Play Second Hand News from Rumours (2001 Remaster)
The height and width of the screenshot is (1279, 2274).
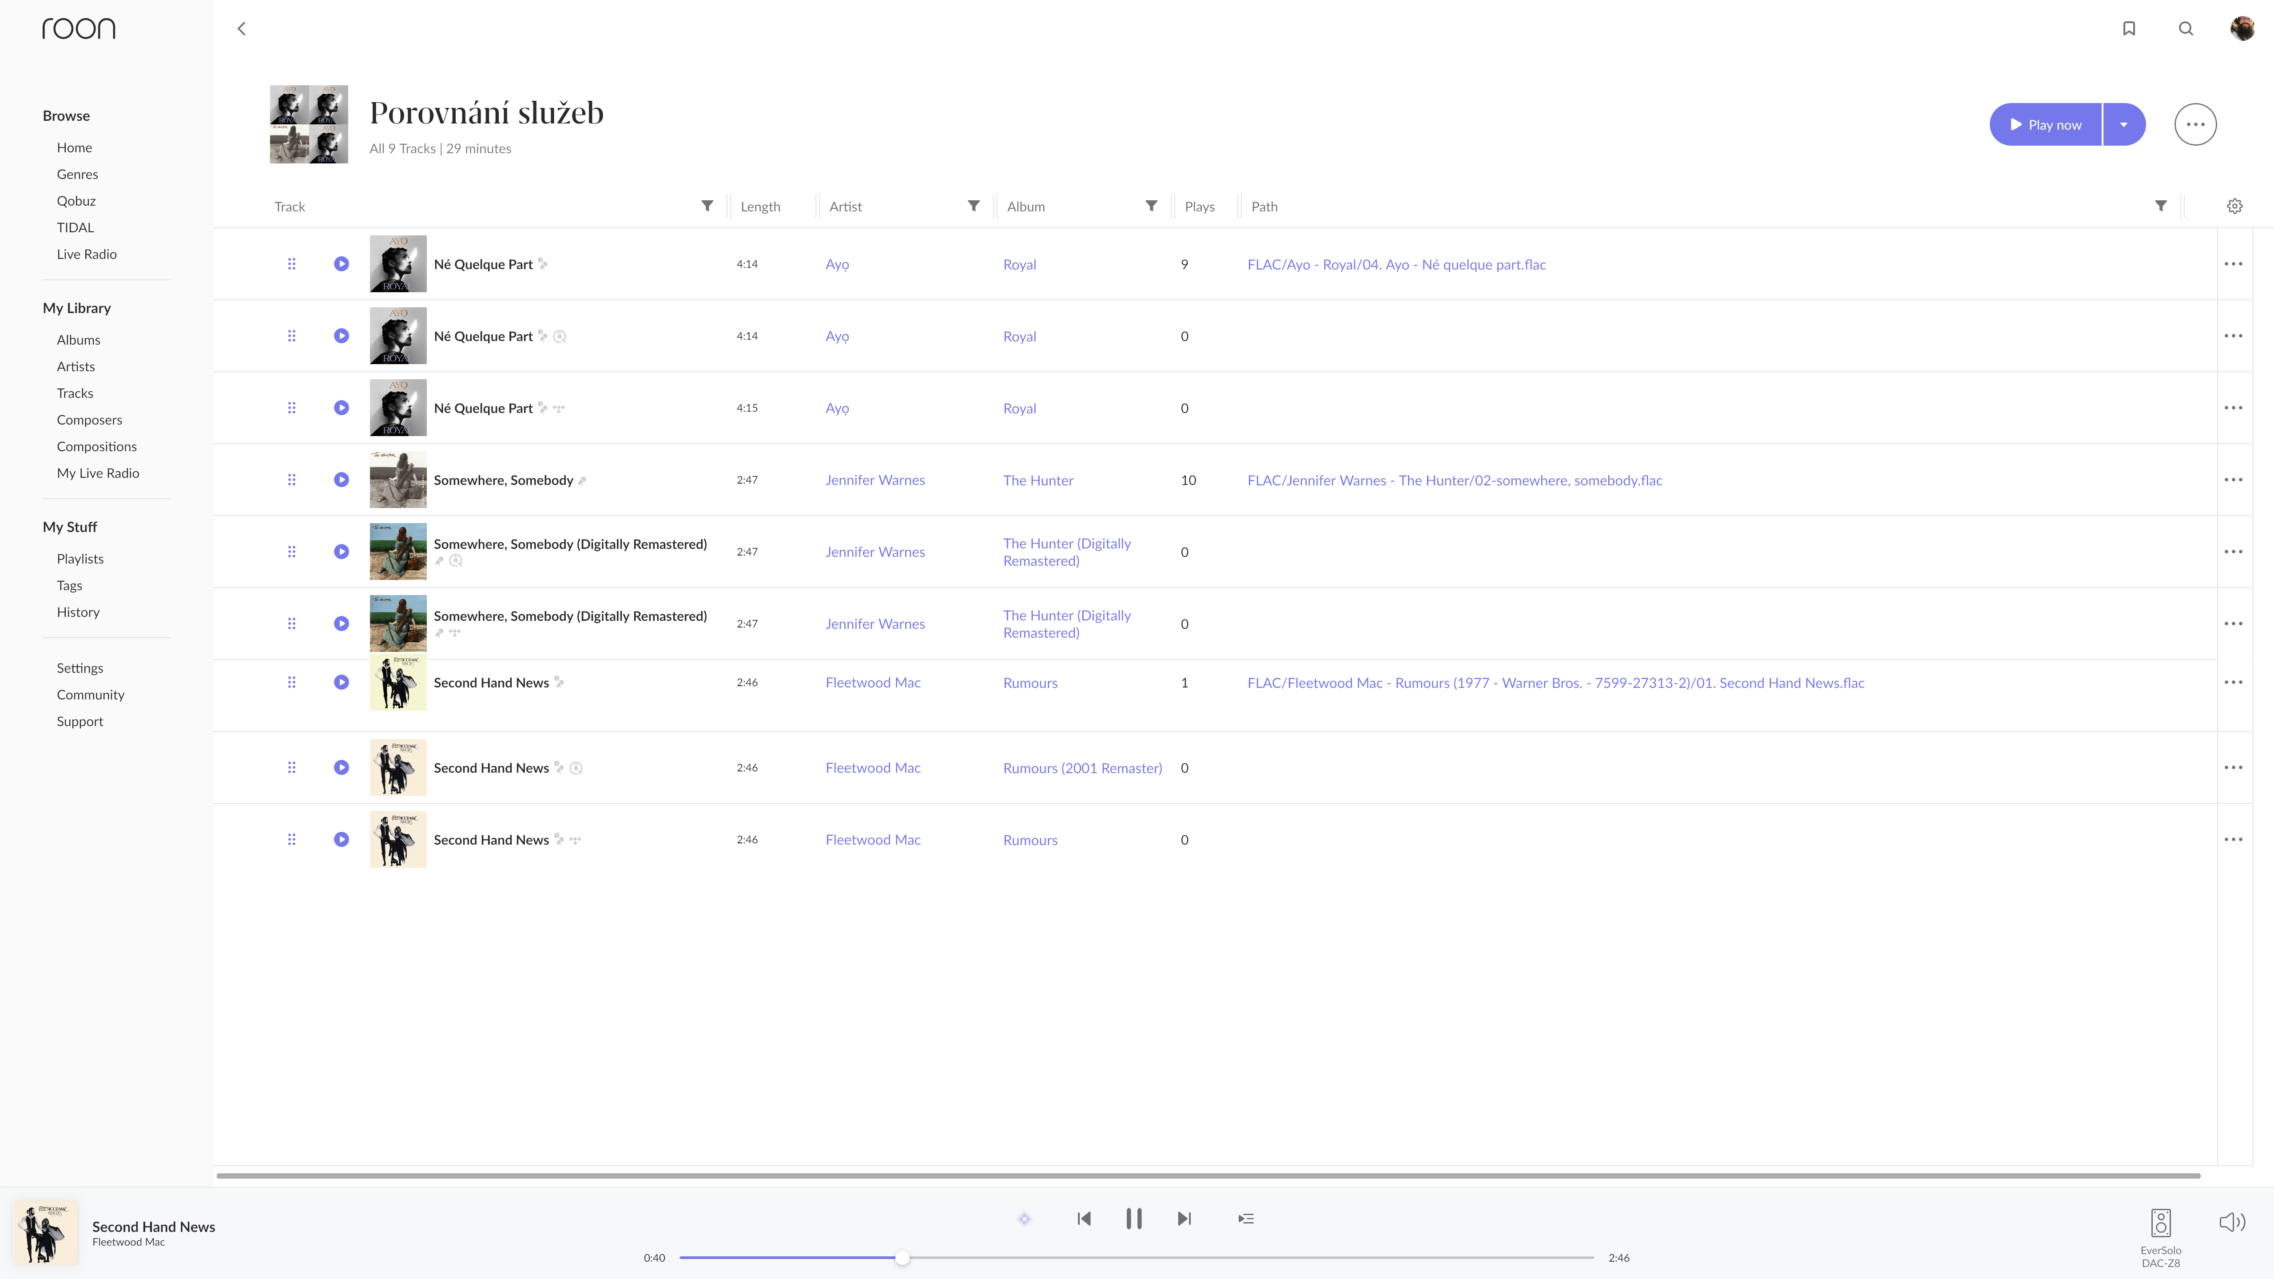[341, 767]
